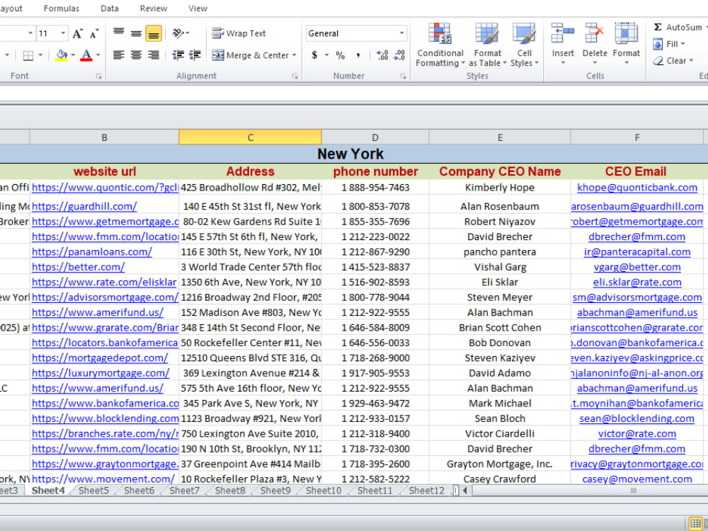Switch to Sheet8 tab
Screen dimensions: 708x531
pos(230,491)
